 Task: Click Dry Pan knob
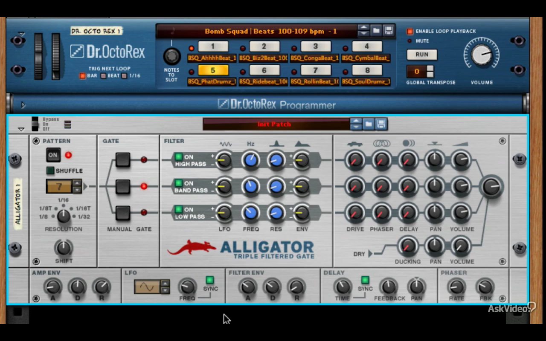coord(435,246)
